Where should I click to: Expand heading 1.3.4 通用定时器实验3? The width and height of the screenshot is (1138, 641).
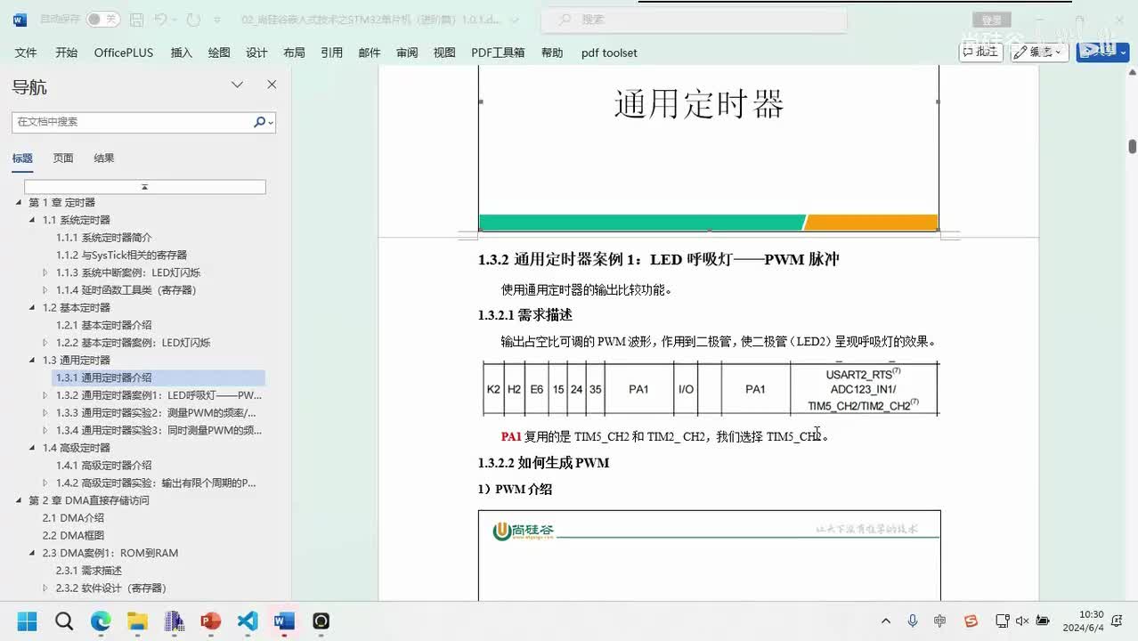(x=46, y=430)
